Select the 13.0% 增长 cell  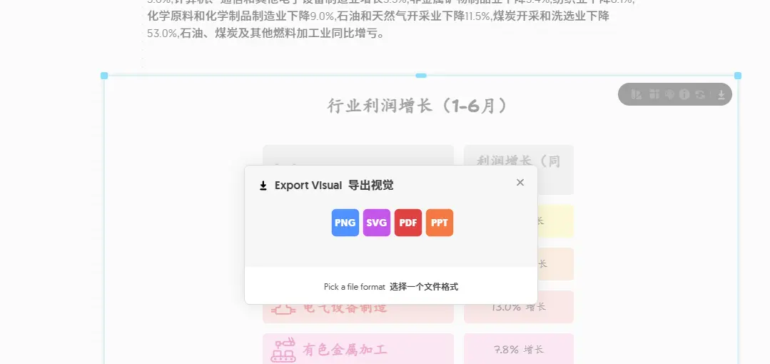pyautogui.click(x=519, y=307)
